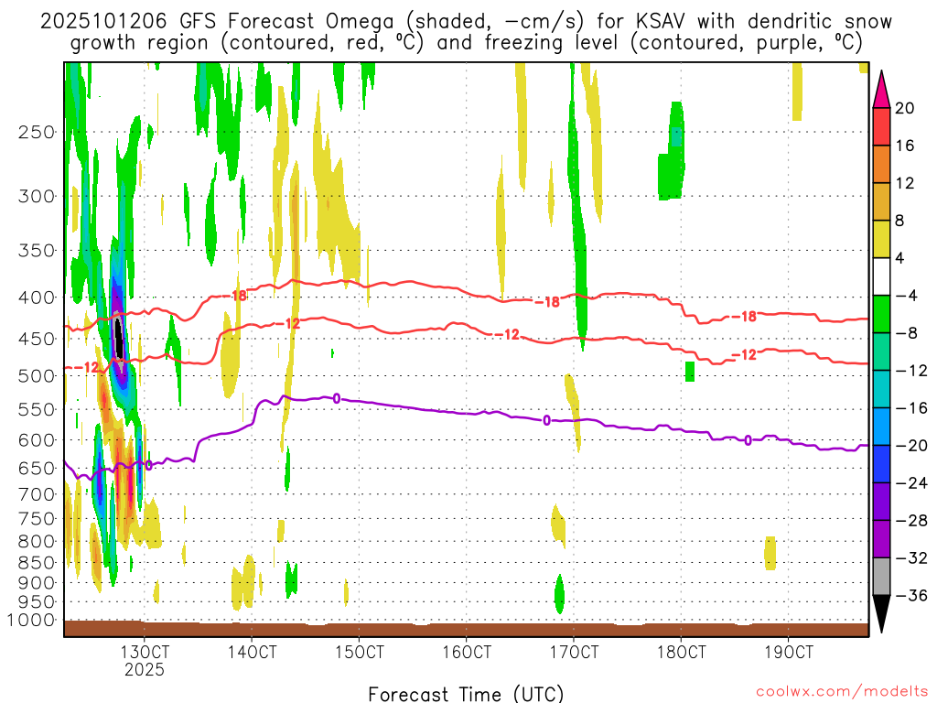Click the 800 pressure level label
The height and width of the screenshot is (703, 937).
(x=37, y=542)
